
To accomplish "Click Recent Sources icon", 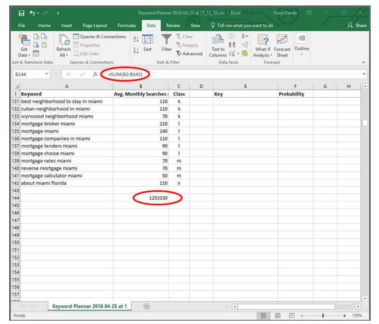I will click(x=44, y=37).
